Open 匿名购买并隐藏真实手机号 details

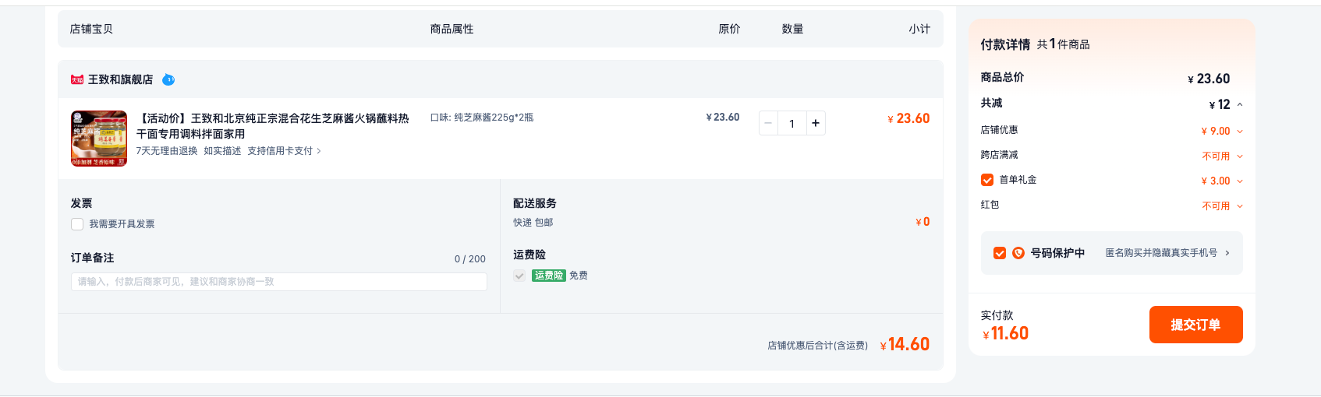pyautogui.click(x=1161, y=253)
